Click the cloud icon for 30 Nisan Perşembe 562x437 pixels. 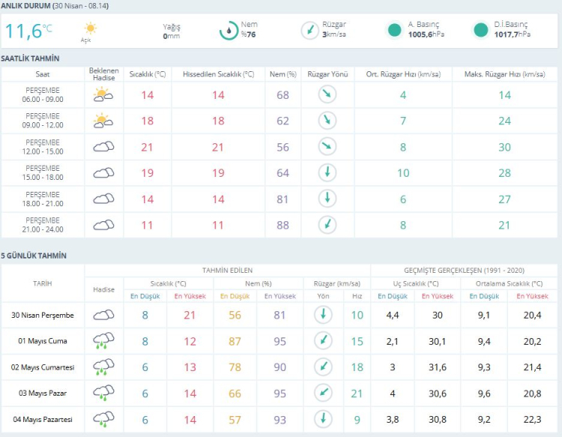103,316
